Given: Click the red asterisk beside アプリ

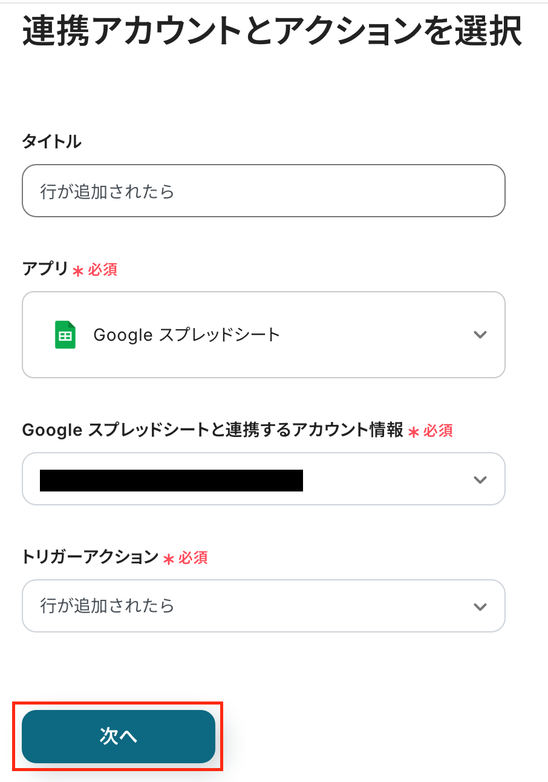Looking at the screenshot, I should [78, 271].
